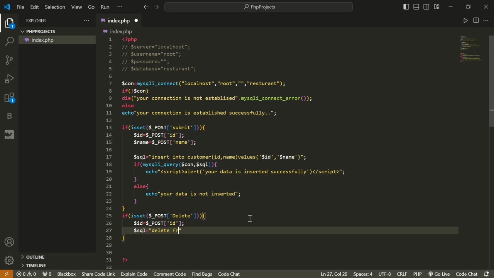Click Find Bugs in status bar
This screenshot has height=278, width=494.
click(202, 274)
